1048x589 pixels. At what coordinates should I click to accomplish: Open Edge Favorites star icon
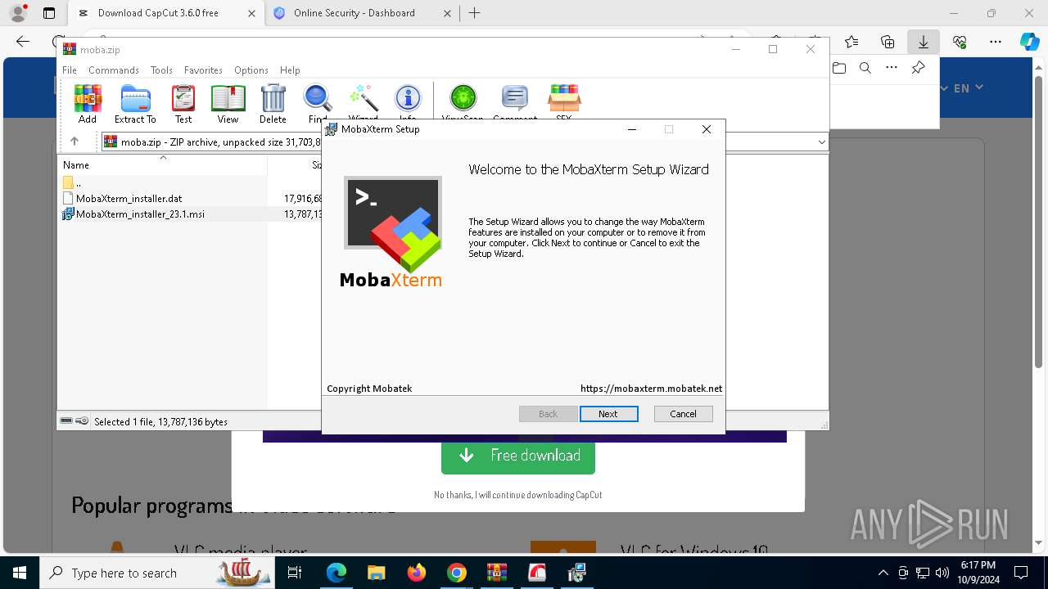click(x=851, y=42)
